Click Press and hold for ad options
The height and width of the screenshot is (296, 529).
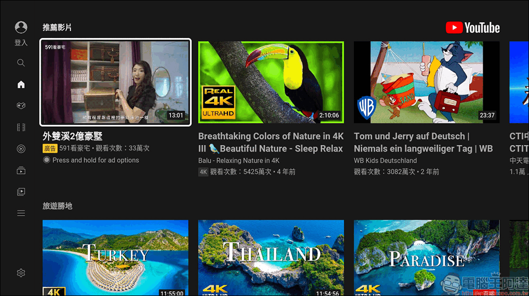point(95,160)
